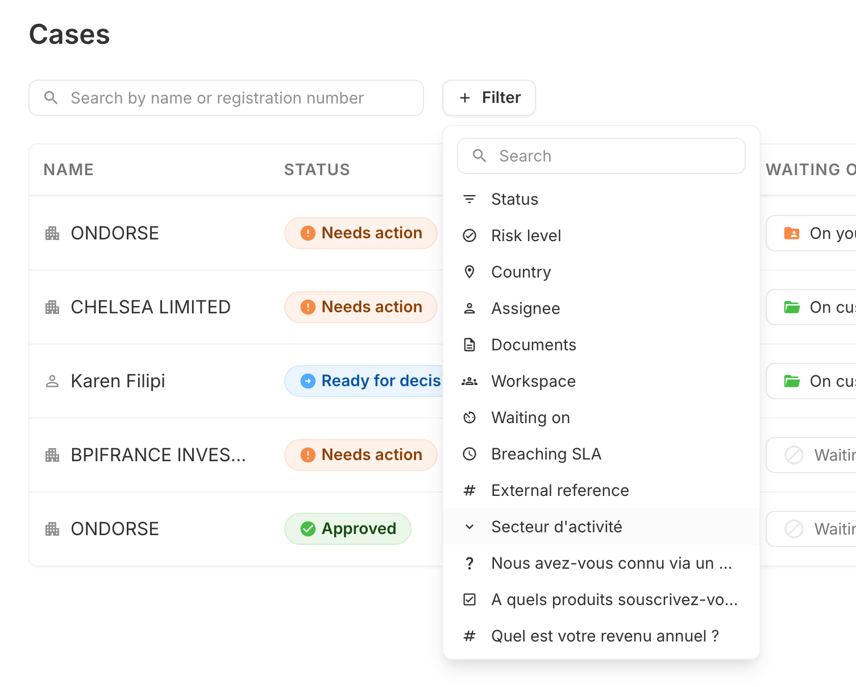856x687 pixels.
Task: Click the clock icon beside Breaching SLA
Action: 469,454
